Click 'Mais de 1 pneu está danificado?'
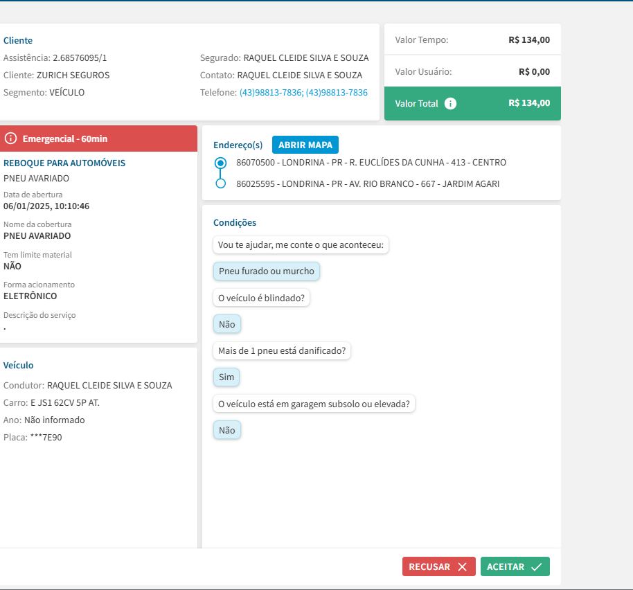 pos(282,350)
